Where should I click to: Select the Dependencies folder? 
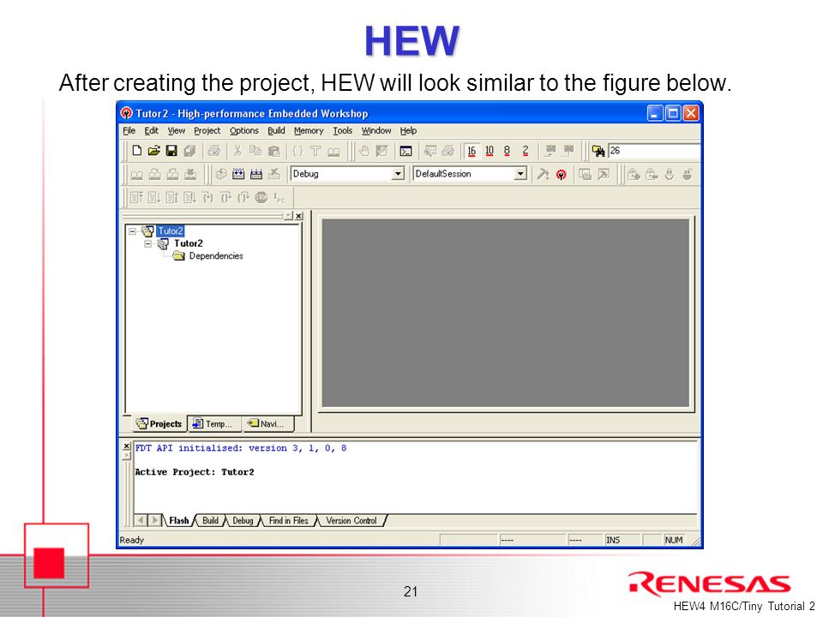coord(216,256)
